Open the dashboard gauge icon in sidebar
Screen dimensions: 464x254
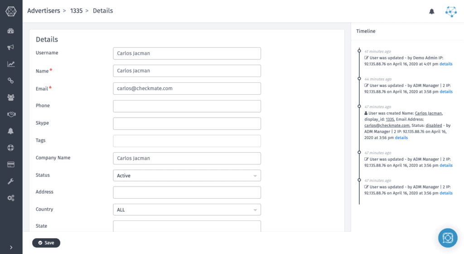[x=11, y=31]
